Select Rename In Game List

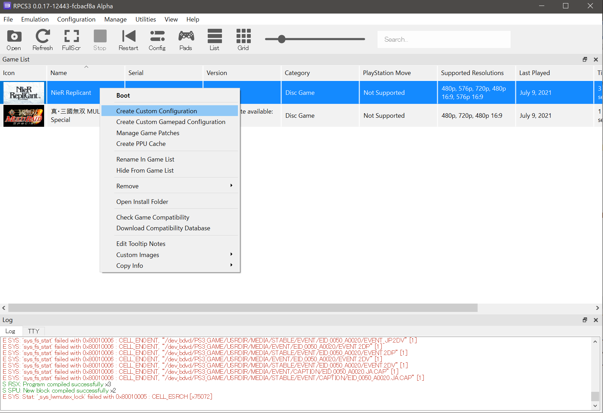170,159
